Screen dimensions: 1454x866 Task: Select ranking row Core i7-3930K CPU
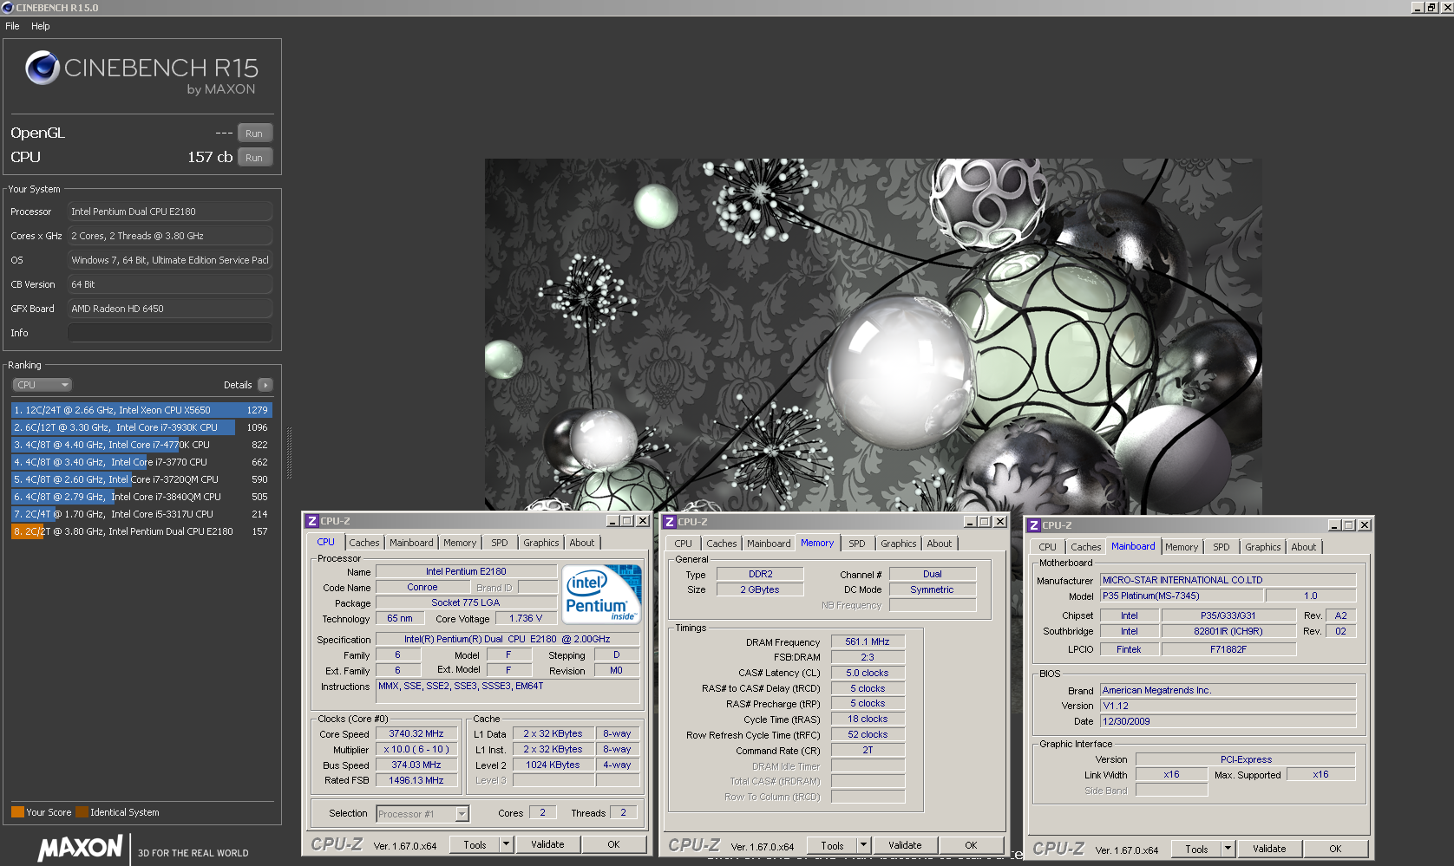[x=141, y=427]
